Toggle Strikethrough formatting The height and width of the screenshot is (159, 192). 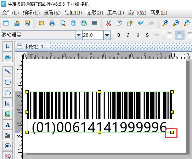147,35
